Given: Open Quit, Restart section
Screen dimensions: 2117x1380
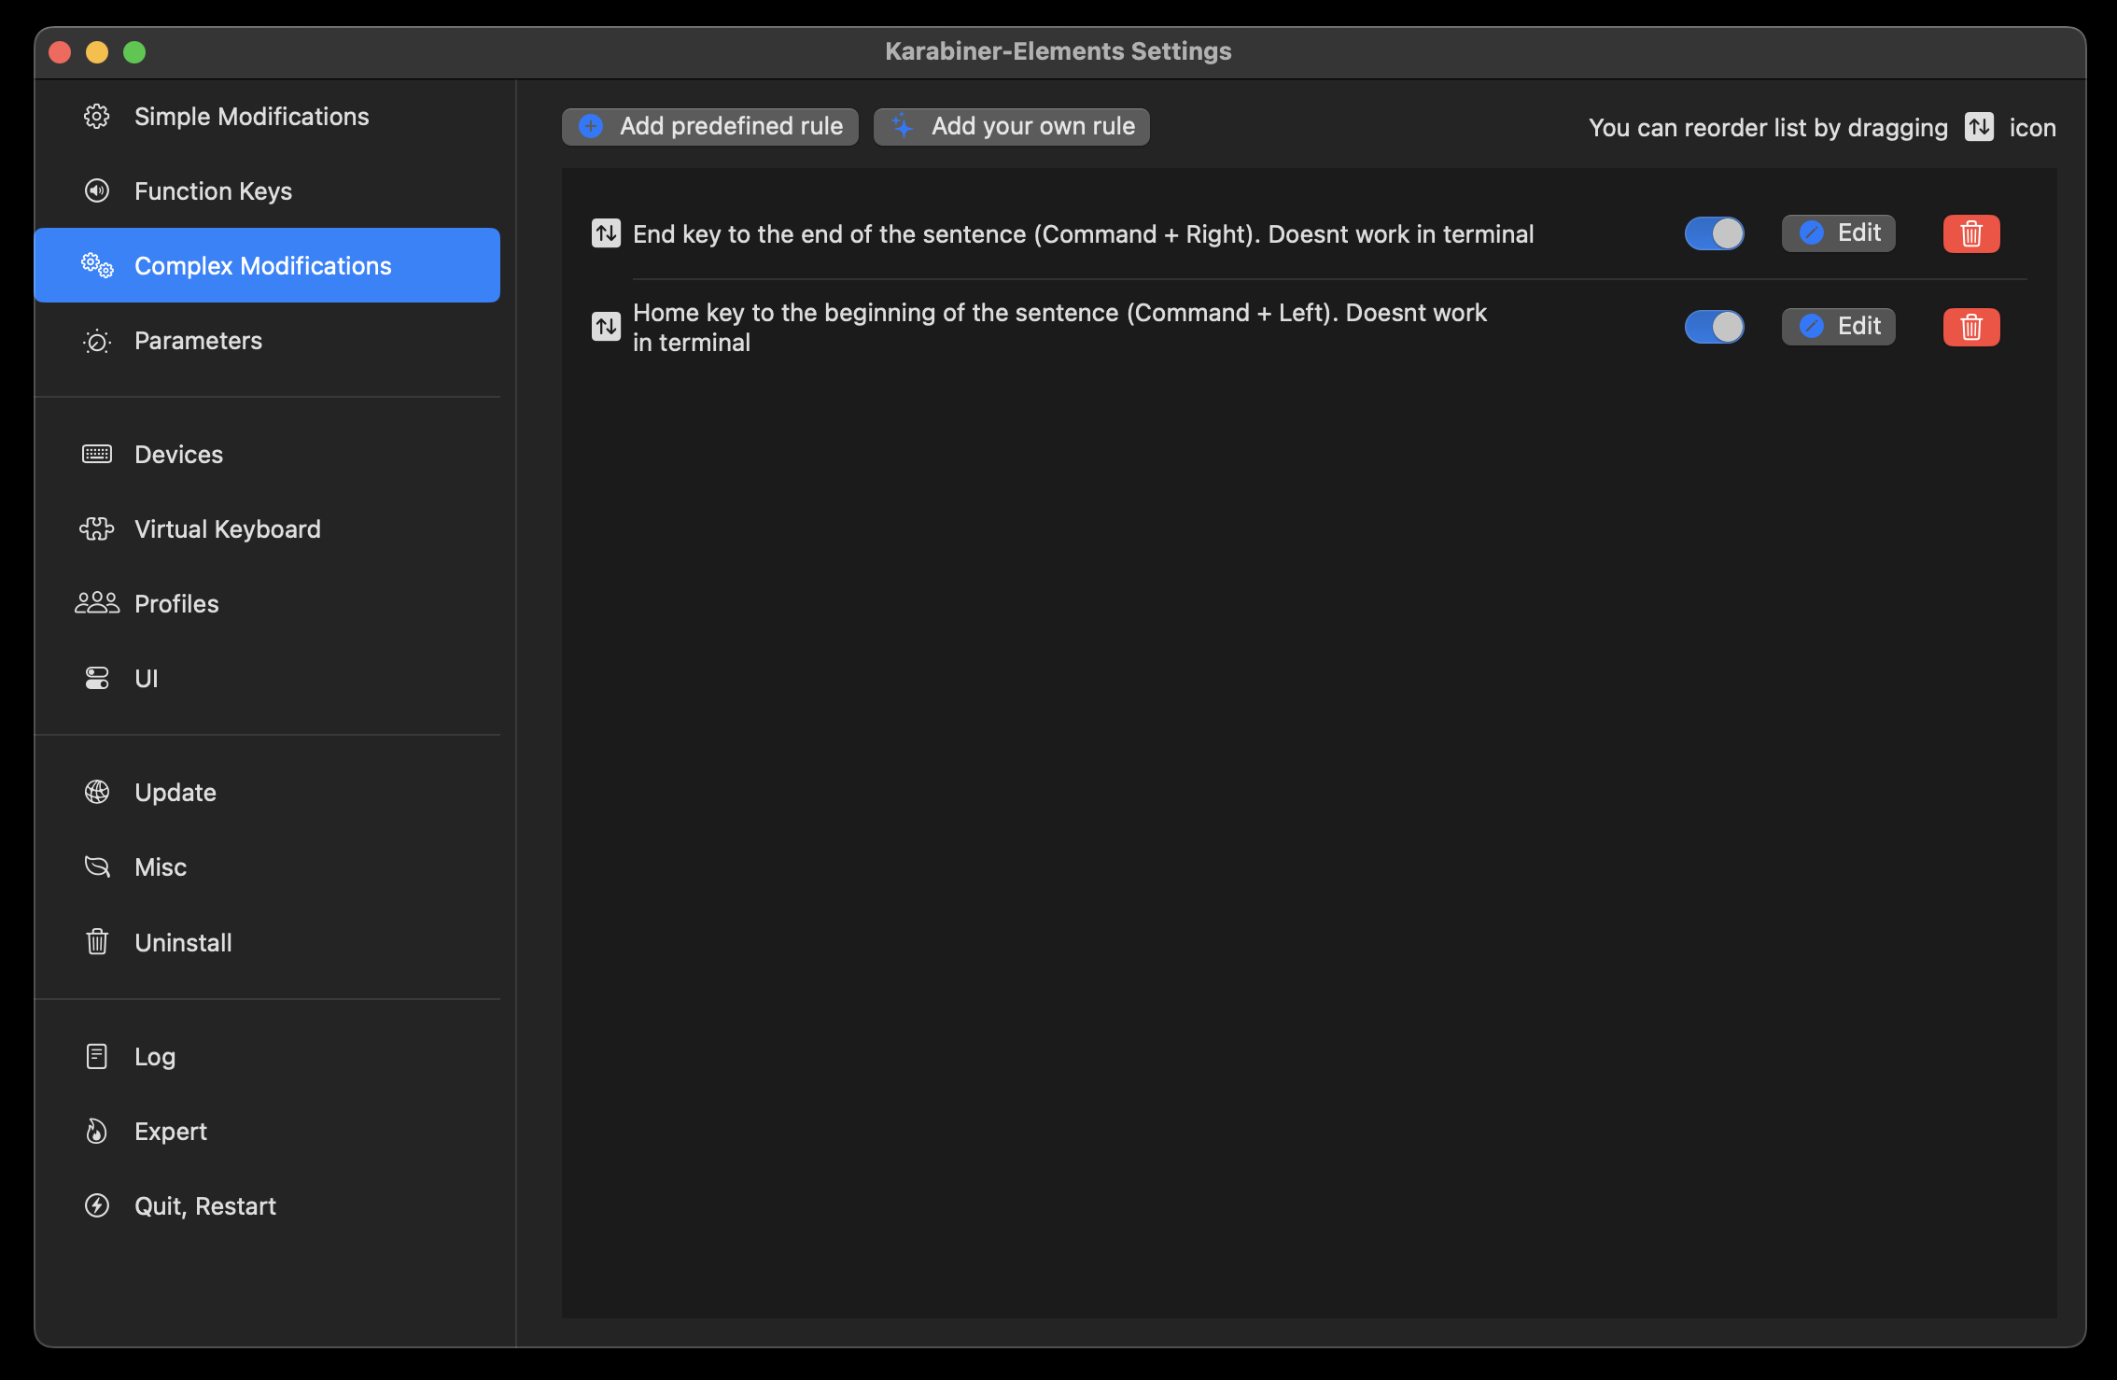Looking at the screenshot, I should pos(205,1206).
